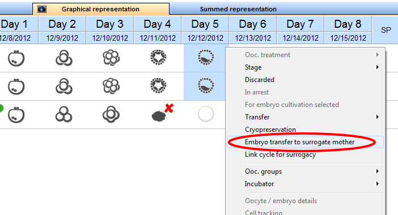Click the Day 4 morula icon in second row
Screen dimensions: 398x215
pos(158,85)
